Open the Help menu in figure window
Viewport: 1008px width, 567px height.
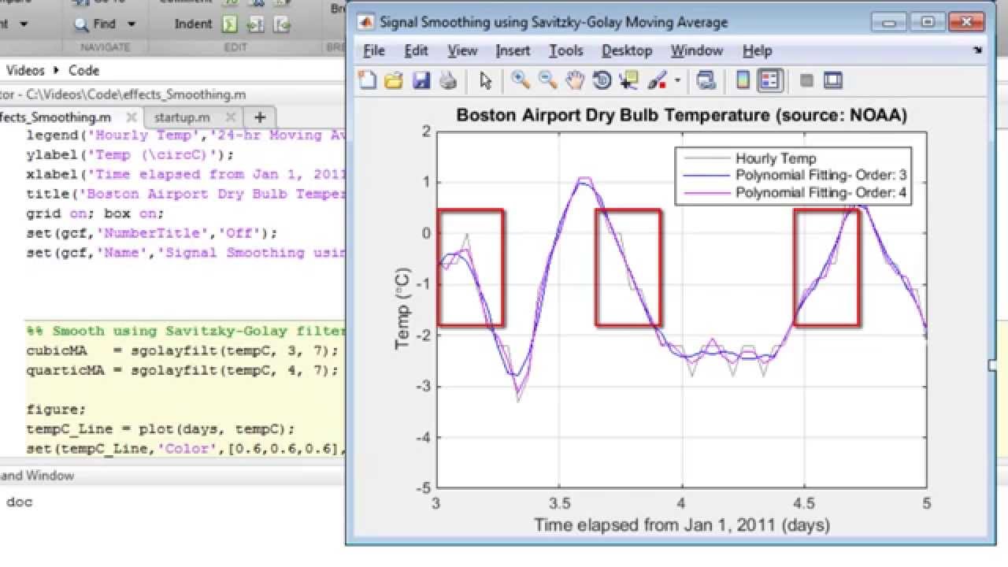pyautogui.click(x=757, y=50)
